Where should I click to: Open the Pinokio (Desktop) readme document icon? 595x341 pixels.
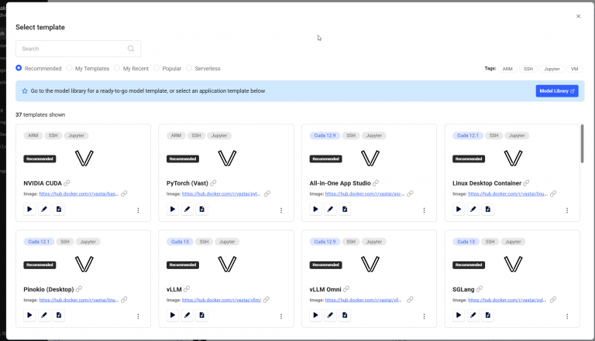pos(58,315)
